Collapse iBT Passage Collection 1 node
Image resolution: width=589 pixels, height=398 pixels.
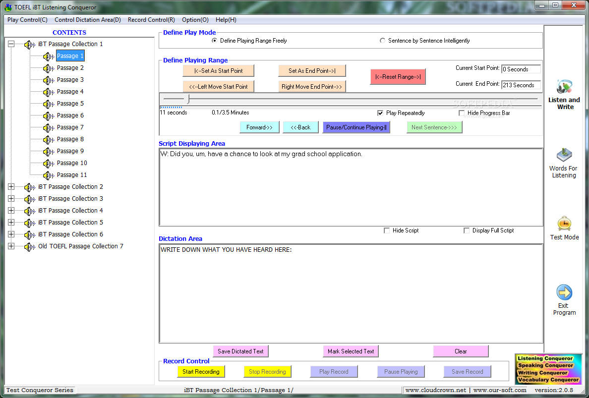pyautogui.click(x=11, y=44)
